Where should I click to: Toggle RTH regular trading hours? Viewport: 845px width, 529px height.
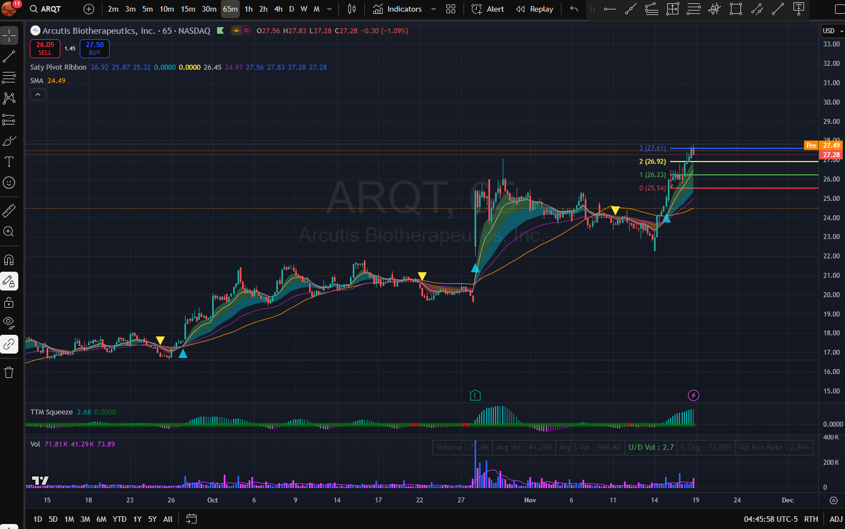pyautogui.click(x=811, y=519)
